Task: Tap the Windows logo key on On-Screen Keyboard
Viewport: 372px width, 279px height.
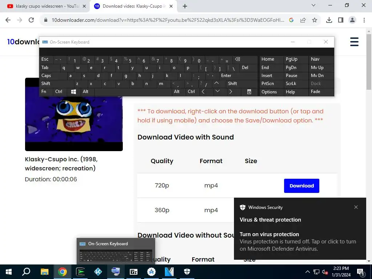Action: pyautogui.click(x=73, y=92)
